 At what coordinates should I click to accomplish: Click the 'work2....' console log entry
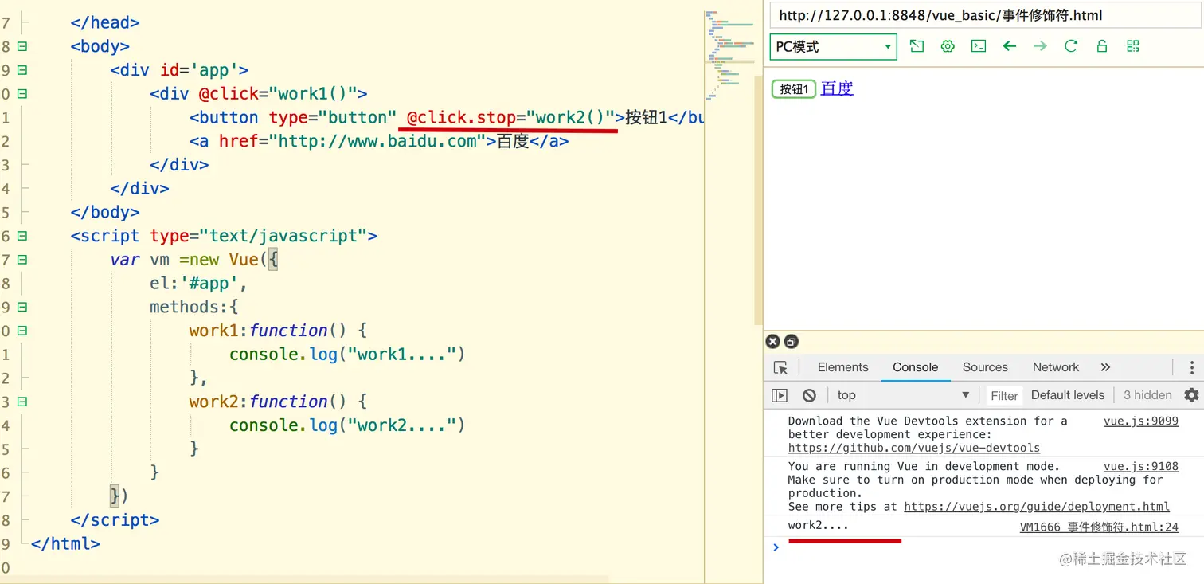(x=818, y=526)
